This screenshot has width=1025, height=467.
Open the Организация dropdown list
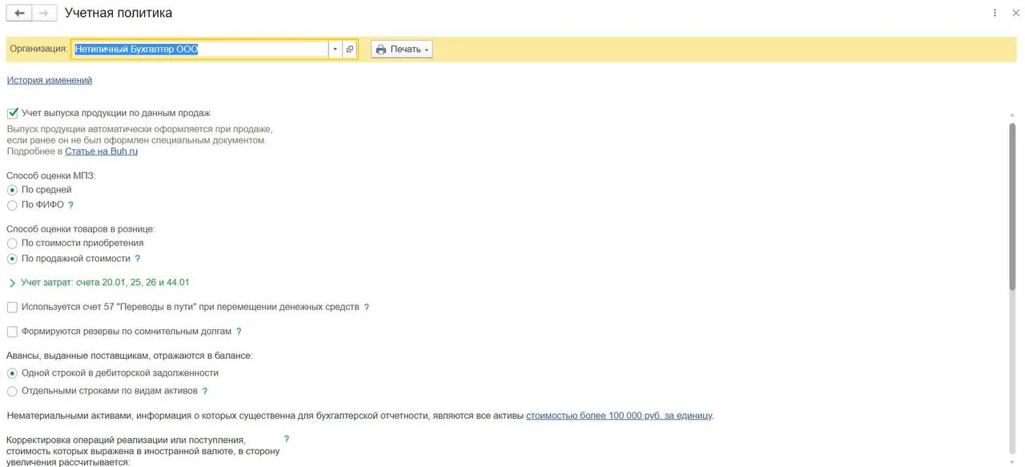click(336, 49)
